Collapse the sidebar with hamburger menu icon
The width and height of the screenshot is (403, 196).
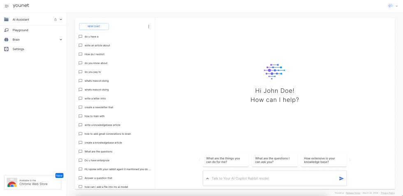pyautogui.click(x=7, y=6)
